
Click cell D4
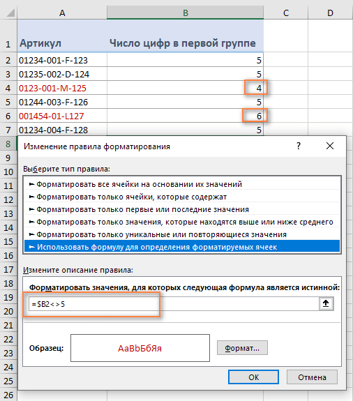(330, 88)
